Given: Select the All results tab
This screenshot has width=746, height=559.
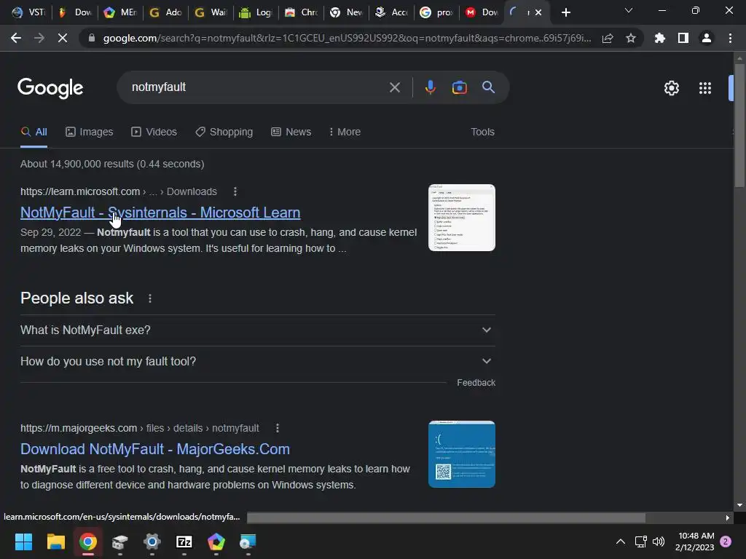Looking at the screenshot, I should [x=34, y=132].
